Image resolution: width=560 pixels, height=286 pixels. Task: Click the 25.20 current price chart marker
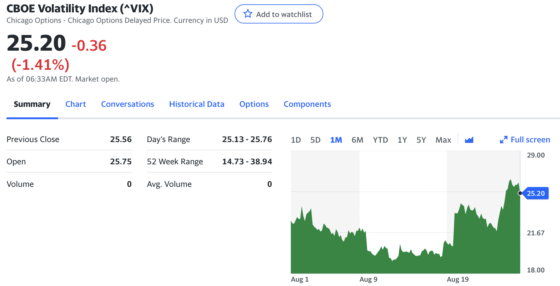click(535, 193)
